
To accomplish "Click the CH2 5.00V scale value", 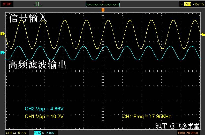I will (50, 133).
